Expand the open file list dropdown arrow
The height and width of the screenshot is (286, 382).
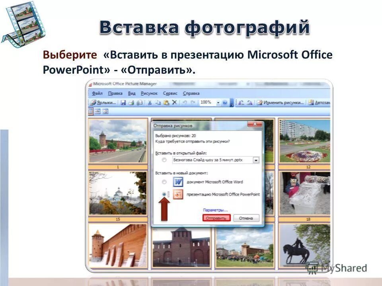[256, 160]
